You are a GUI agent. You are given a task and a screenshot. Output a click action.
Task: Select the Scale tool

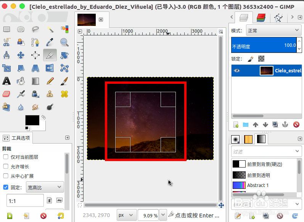[x=6, y=68]
